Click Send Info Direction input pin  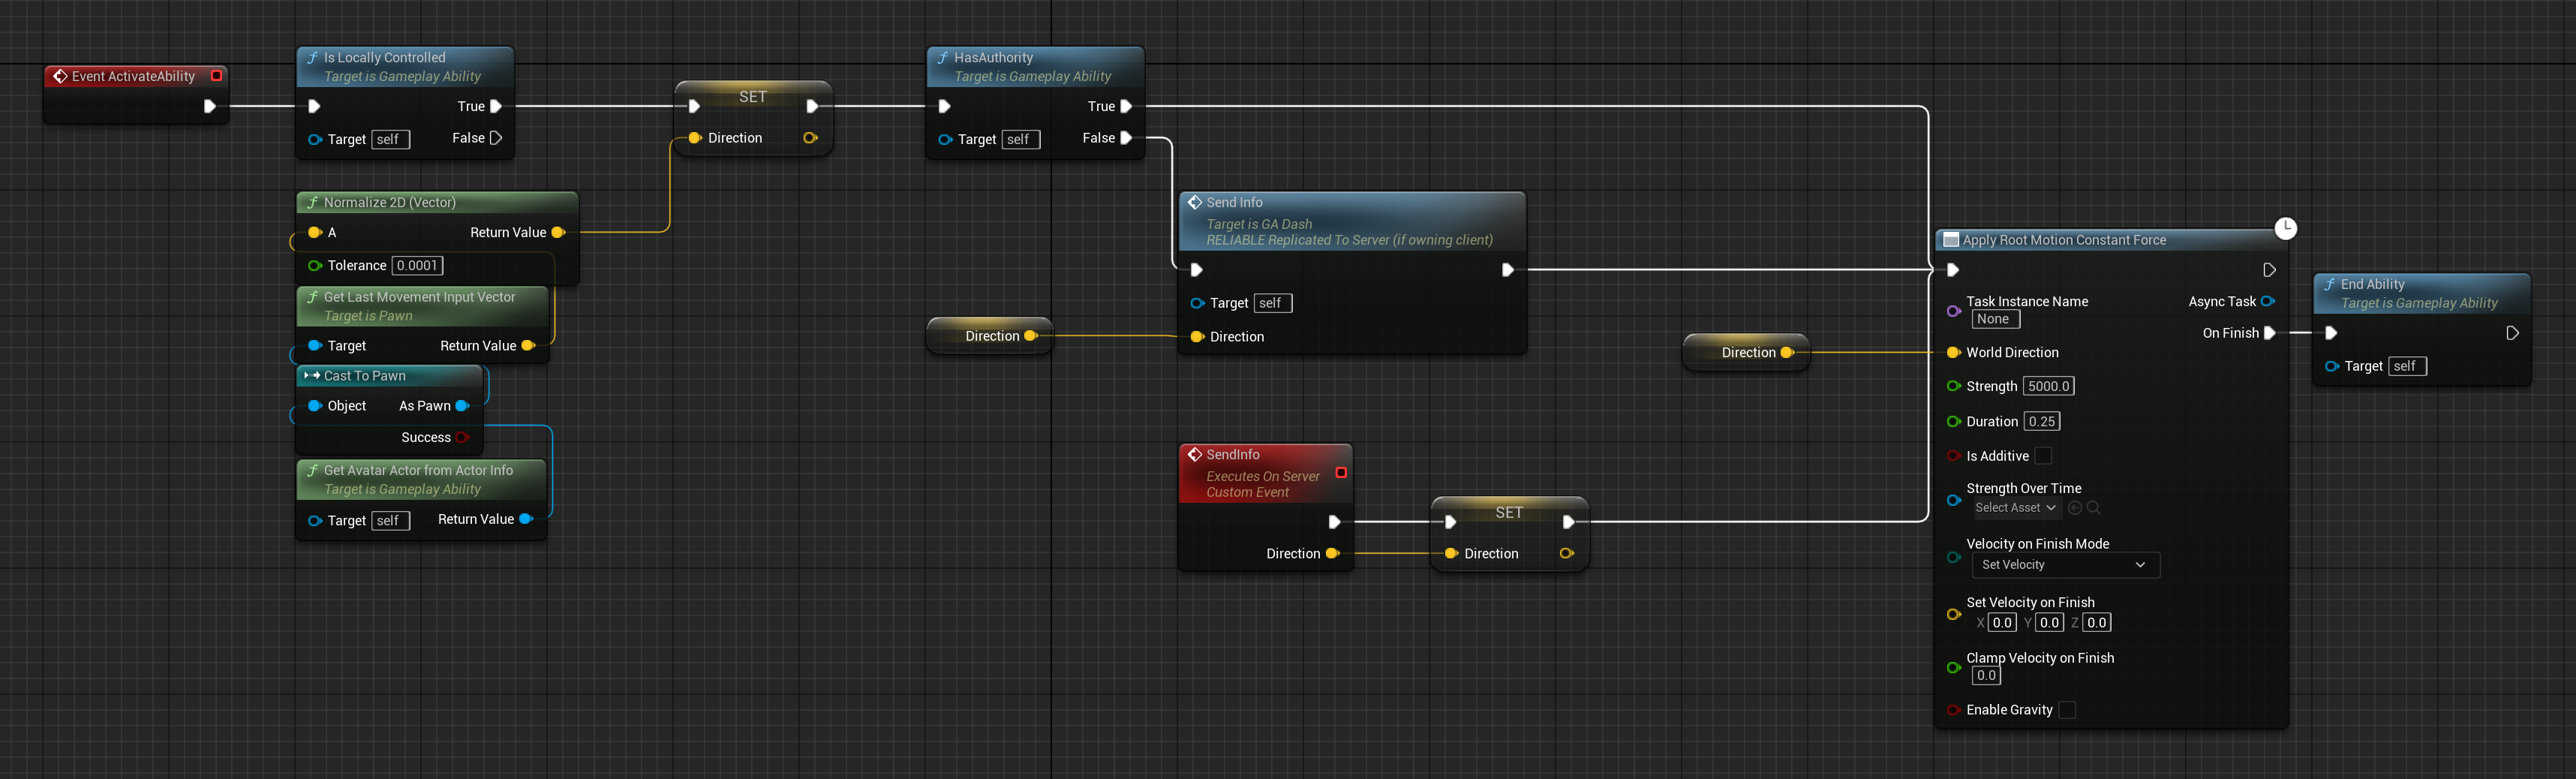pos(1197,336)
